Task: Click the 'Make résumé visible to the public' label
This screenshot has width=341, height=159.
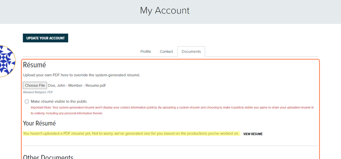Action: pos(59,102)
